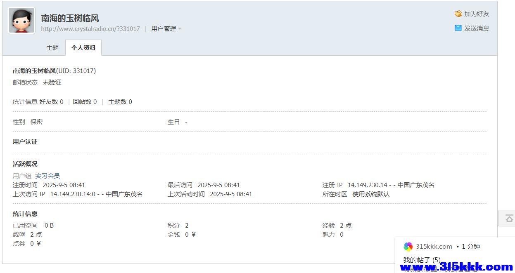
Task: Open the 好友数 0 link
Action: pos(52,102)
